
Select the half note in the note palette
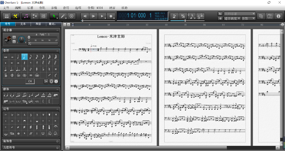point(18,57)
